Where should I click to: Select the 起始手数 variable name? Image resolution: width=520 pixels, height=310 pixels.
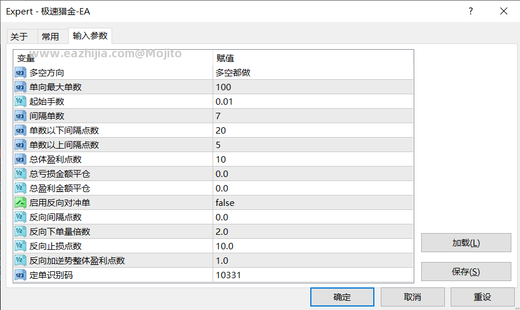(47, 102)
